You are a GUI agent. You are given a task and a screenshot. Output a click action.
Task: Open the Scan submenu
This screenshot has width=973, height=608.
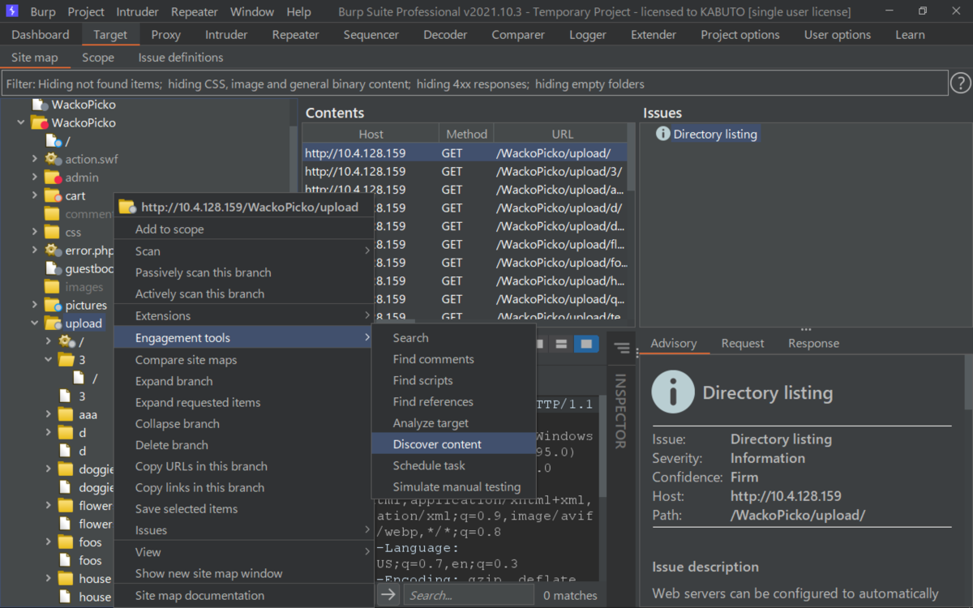coord(243,251)
